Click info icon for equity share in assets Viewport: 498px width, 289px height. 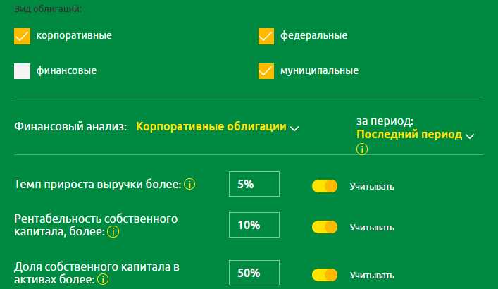click(103, 279)
